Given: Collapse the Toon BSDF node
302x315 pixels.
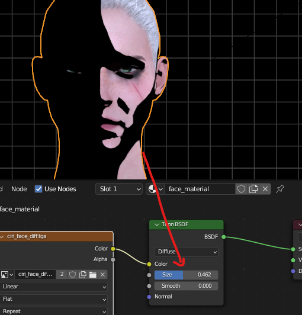Looking at the screenshot, I should [157, 224].
